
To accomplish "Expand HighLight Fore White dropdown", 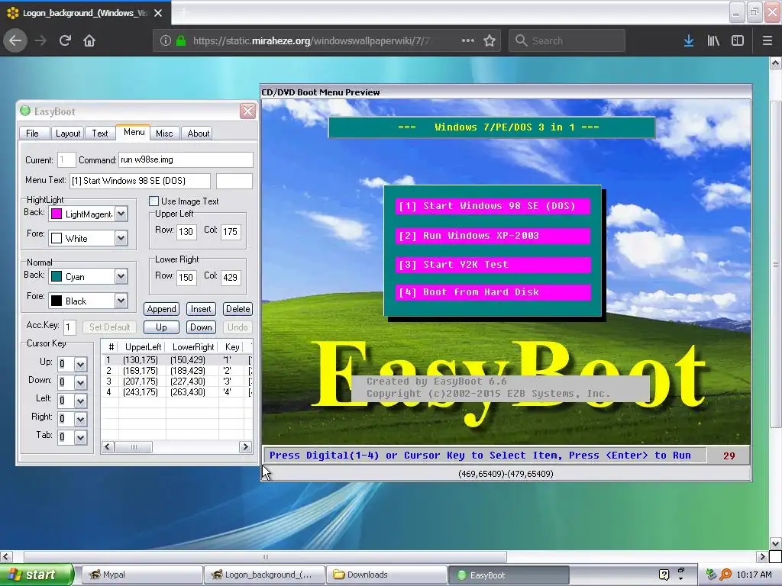I will coord(121,238).
